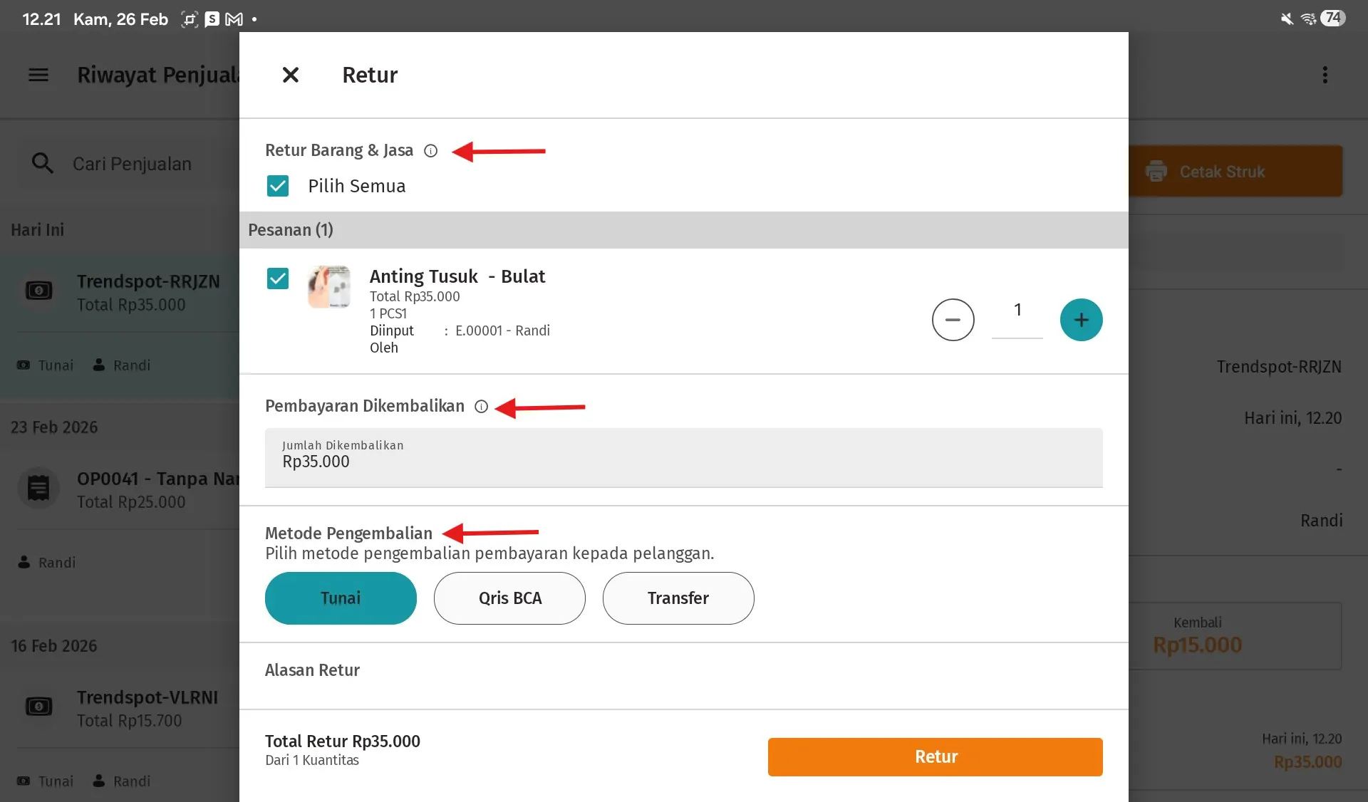Click the quantity number field showing 1
This screenshot has width=1368, height=802.
pos(1017,314)
